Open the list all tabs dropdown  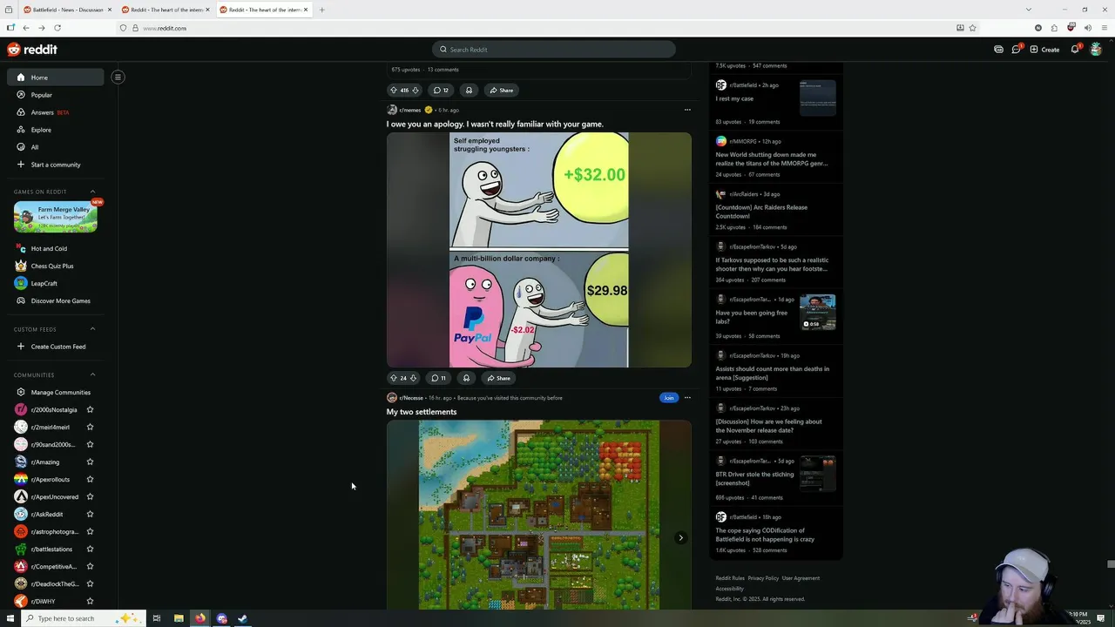tap(1029, 10)
